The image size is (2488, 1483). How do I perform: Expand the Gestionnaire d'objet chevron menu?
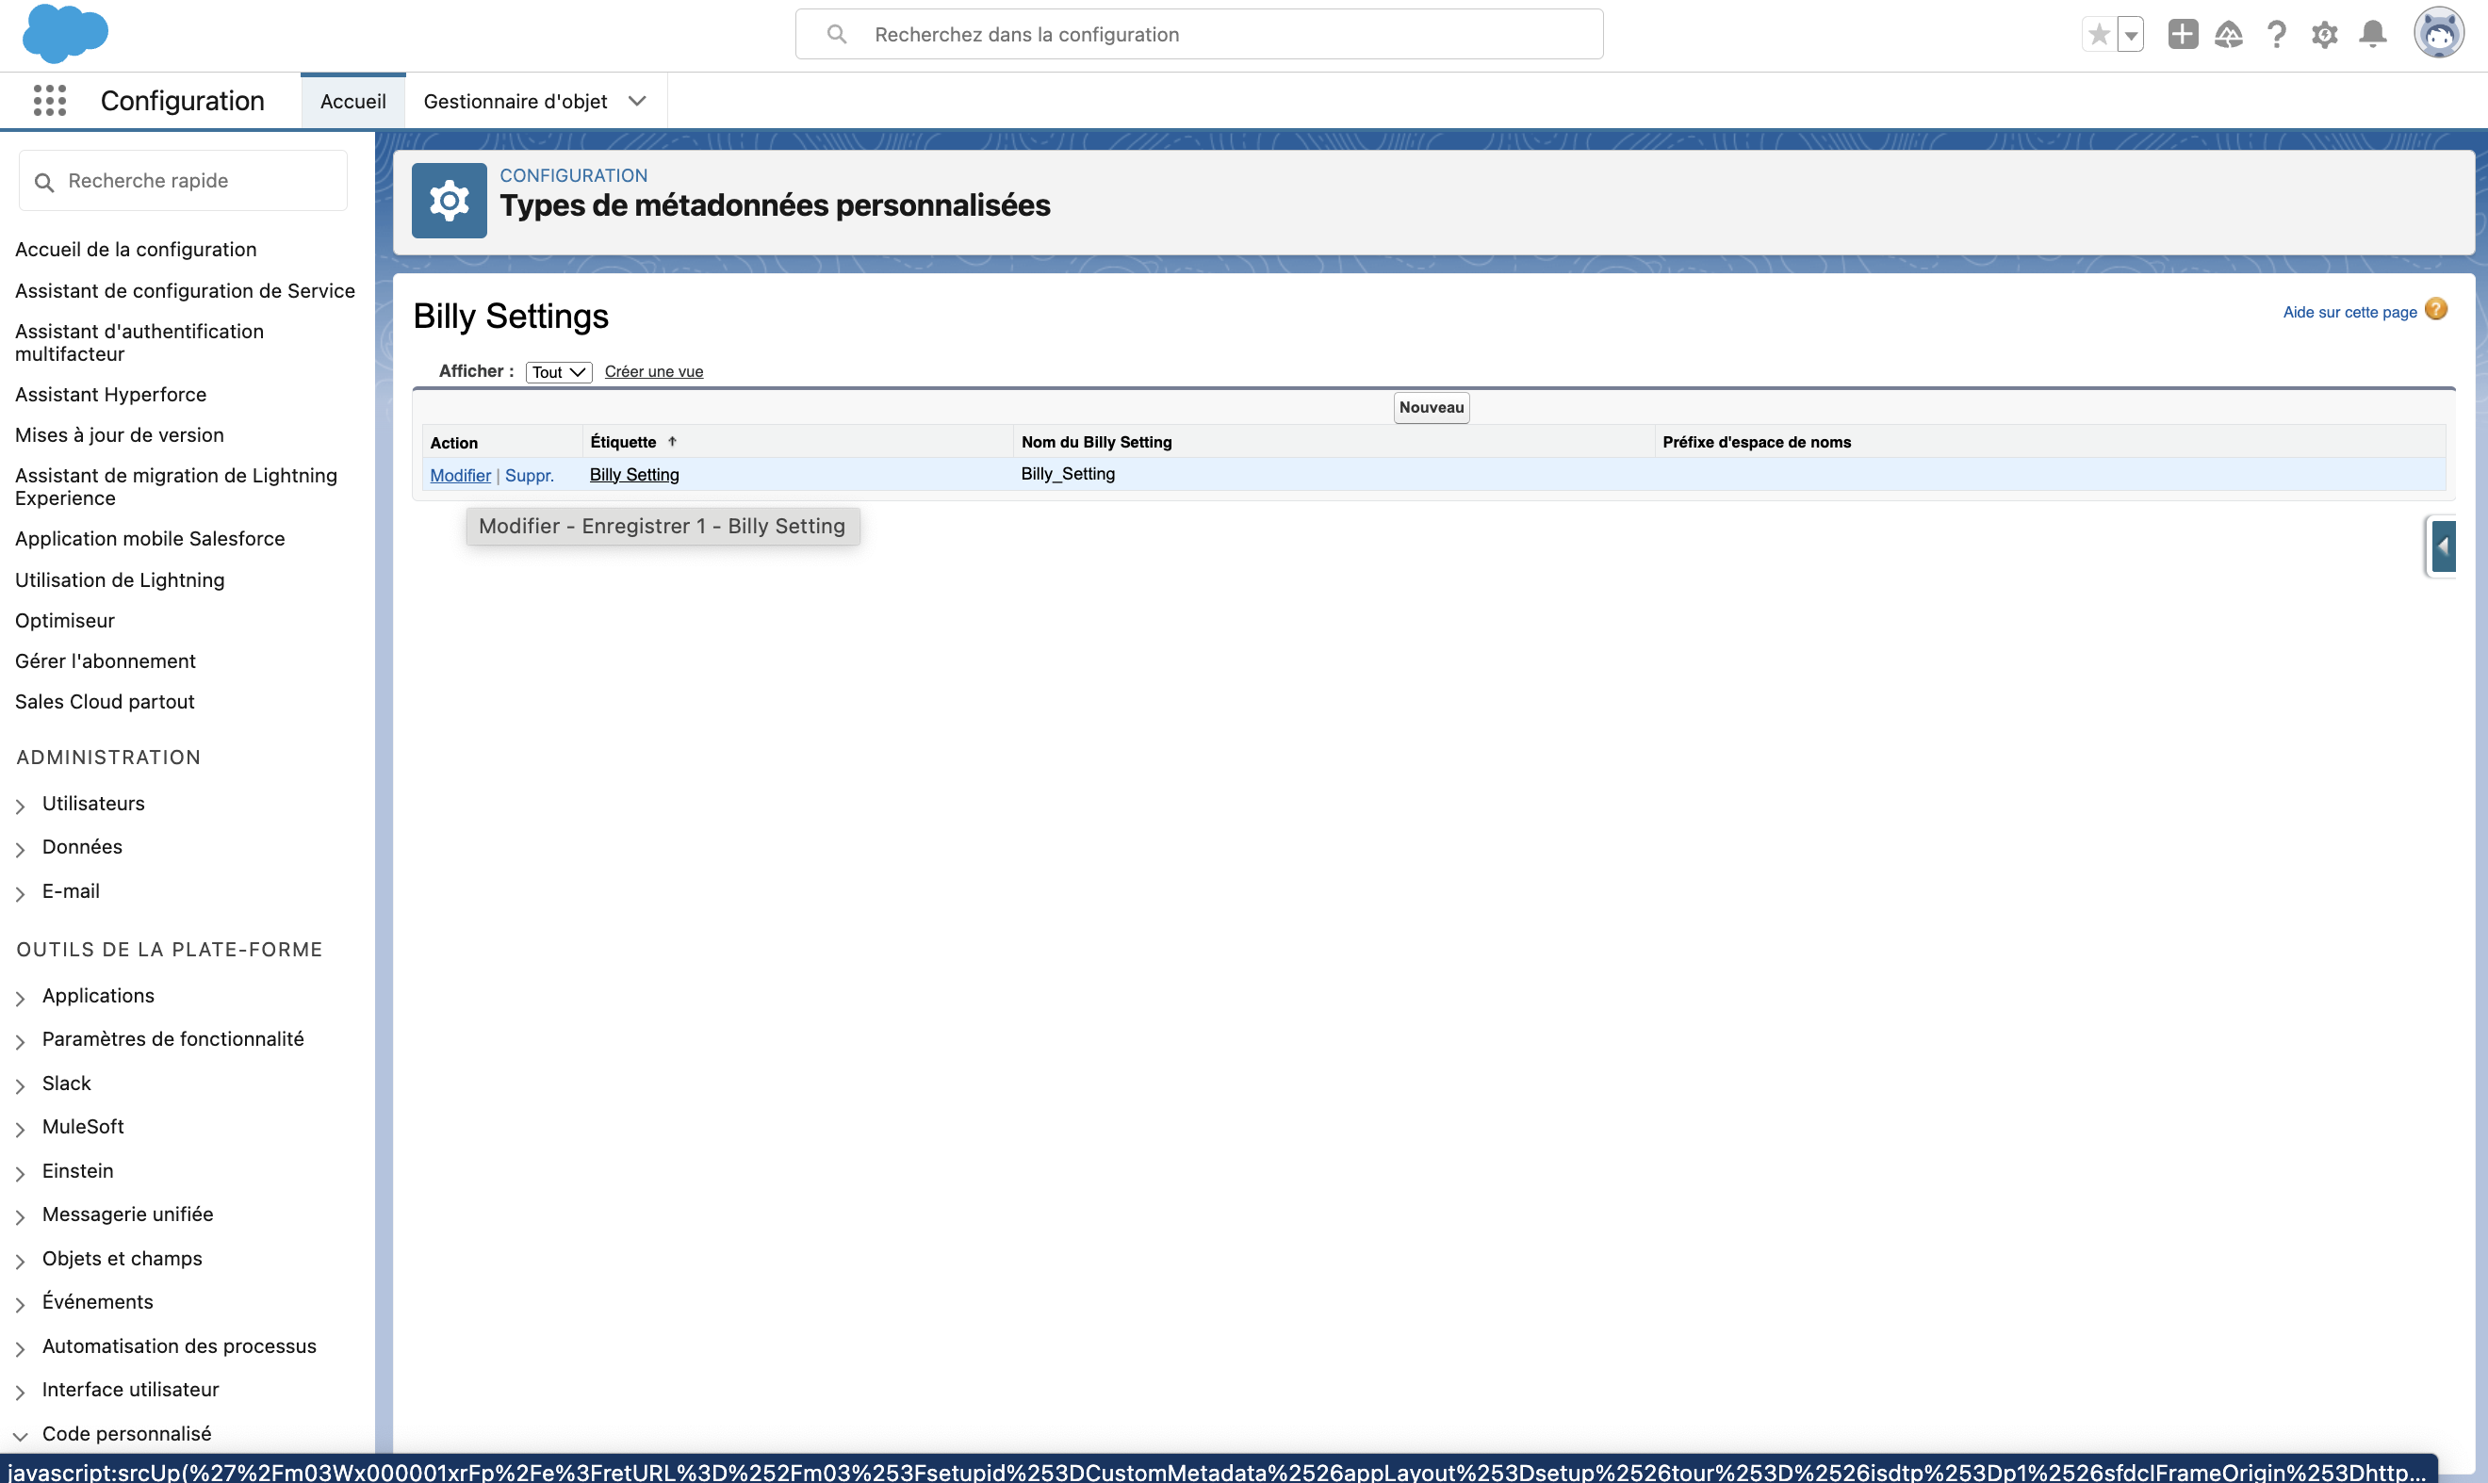click(x=638, y=101)
